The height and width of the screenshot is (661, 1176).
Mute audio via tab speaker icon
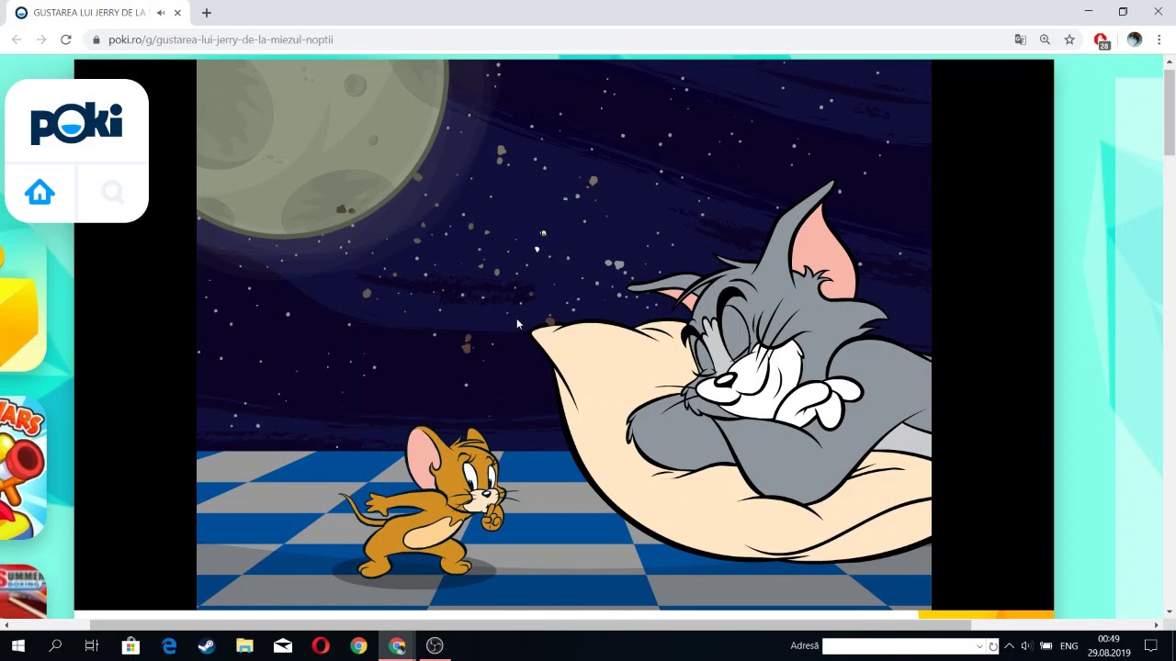coord(161,13)
